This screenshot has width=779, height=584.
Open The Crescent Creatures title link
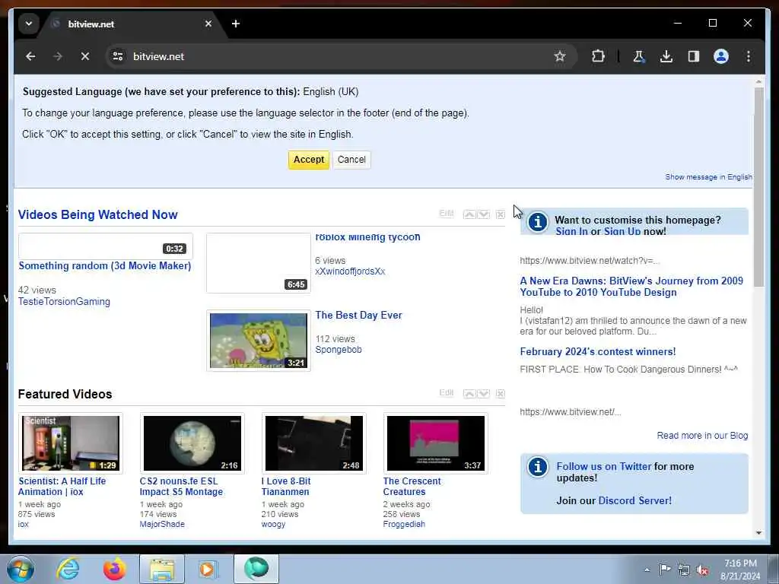click(x=412, y=486)
